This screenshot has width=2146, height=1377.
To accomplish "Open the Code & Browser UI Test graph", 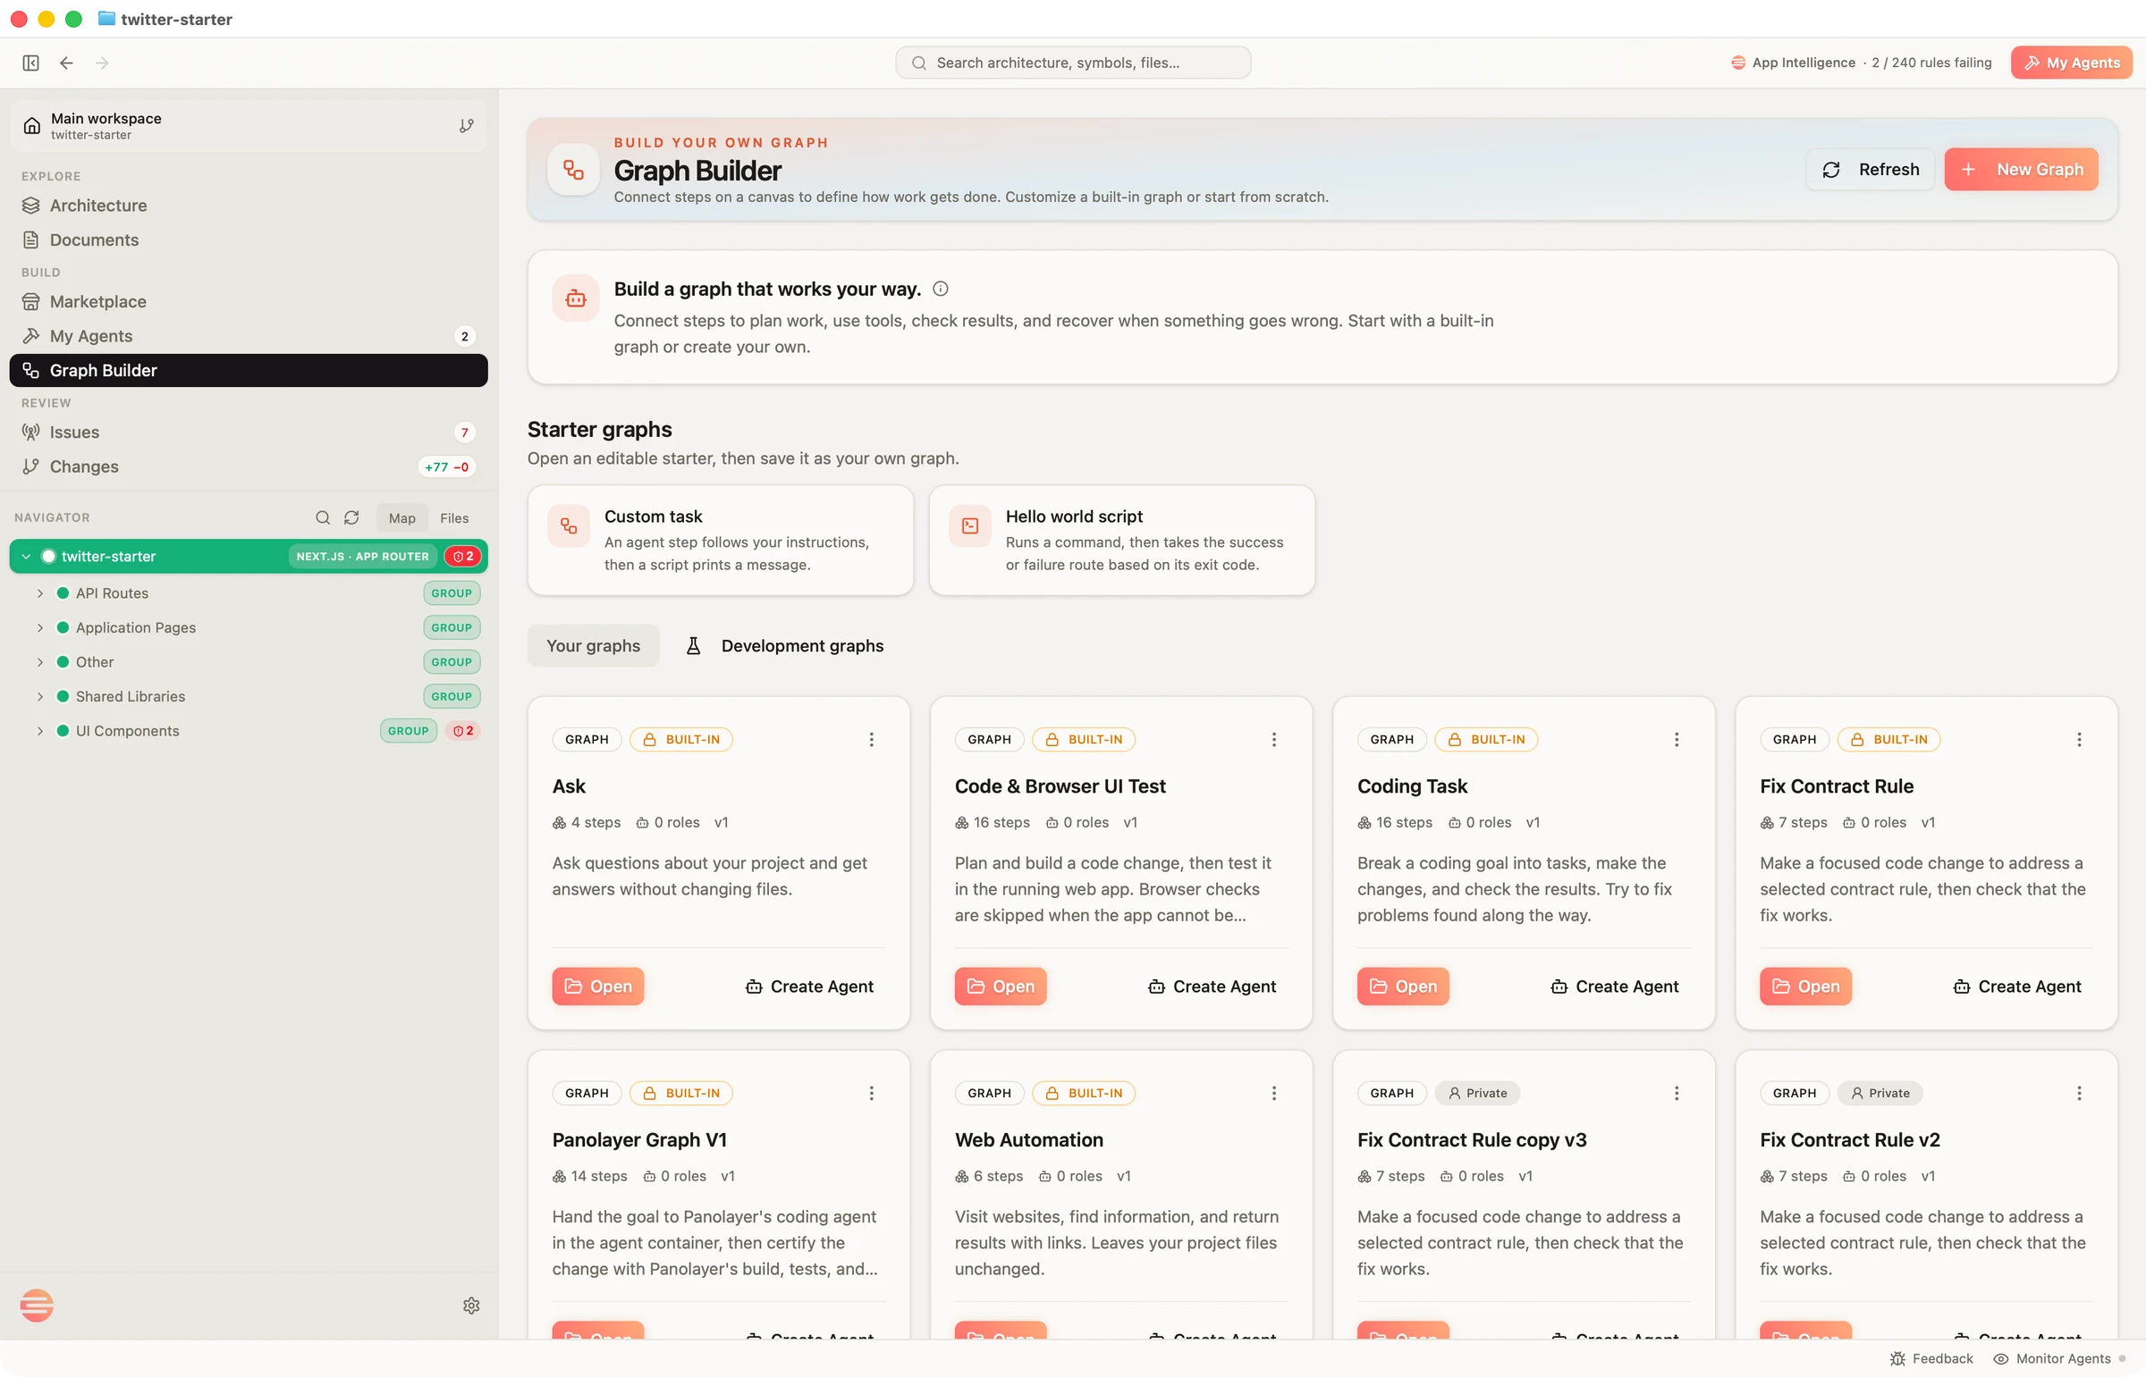I will tap(1000, 987).
